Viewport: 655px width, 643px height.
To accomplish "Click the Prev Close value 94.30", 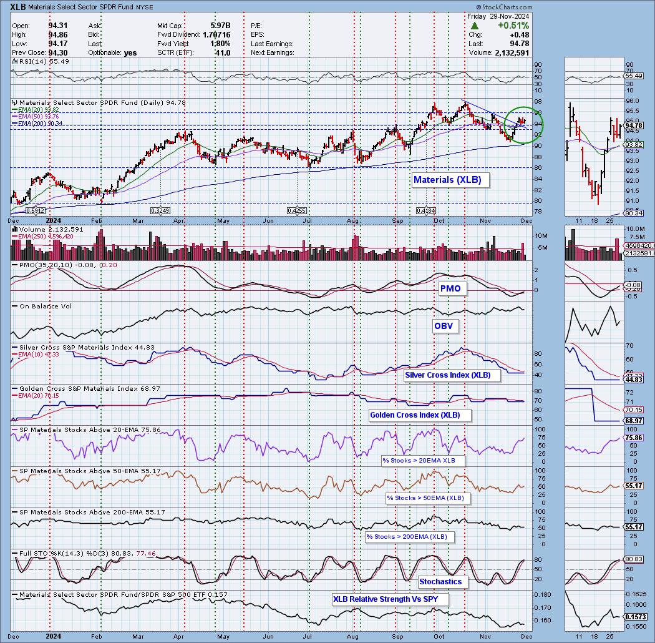I will click(x=57, y=53).
